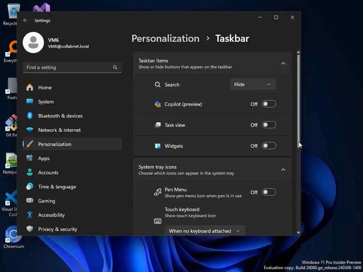The width and height of the screenshot is (363, 272).
Task: Click the Accounts person icon
Action: [x=30, y=172]
